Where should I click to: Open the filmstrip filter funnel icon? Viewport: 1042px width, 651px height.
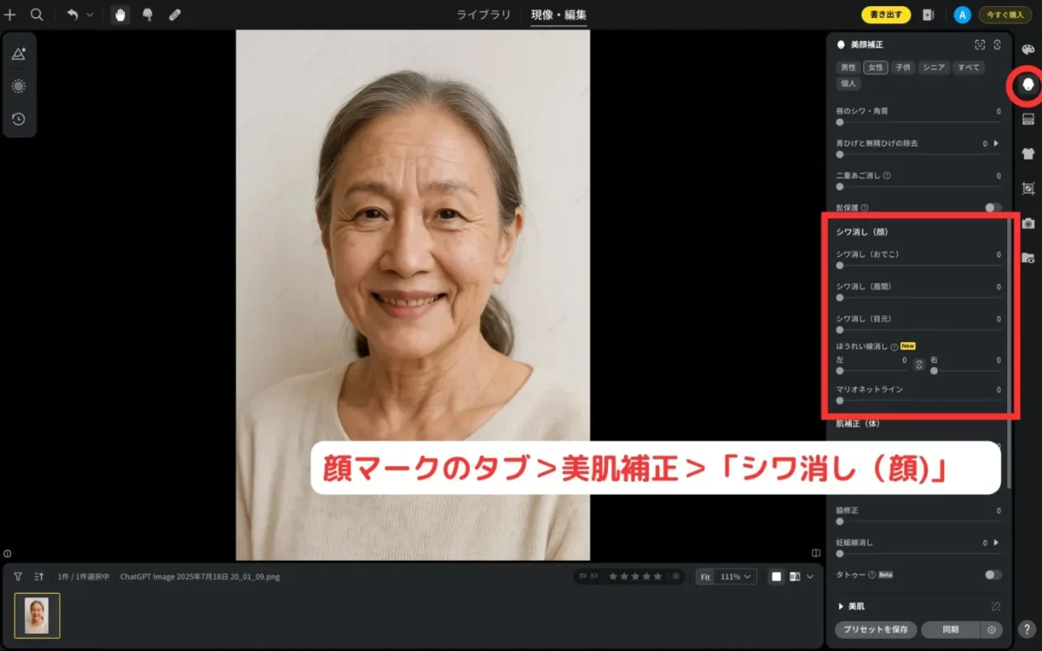(x=18, y=576)
